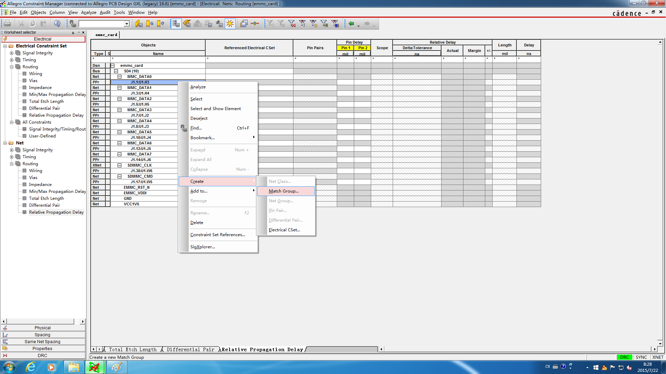Open User-Defined worksheet in the tree
Screen dimensions: 666x374
click(42, 136)
